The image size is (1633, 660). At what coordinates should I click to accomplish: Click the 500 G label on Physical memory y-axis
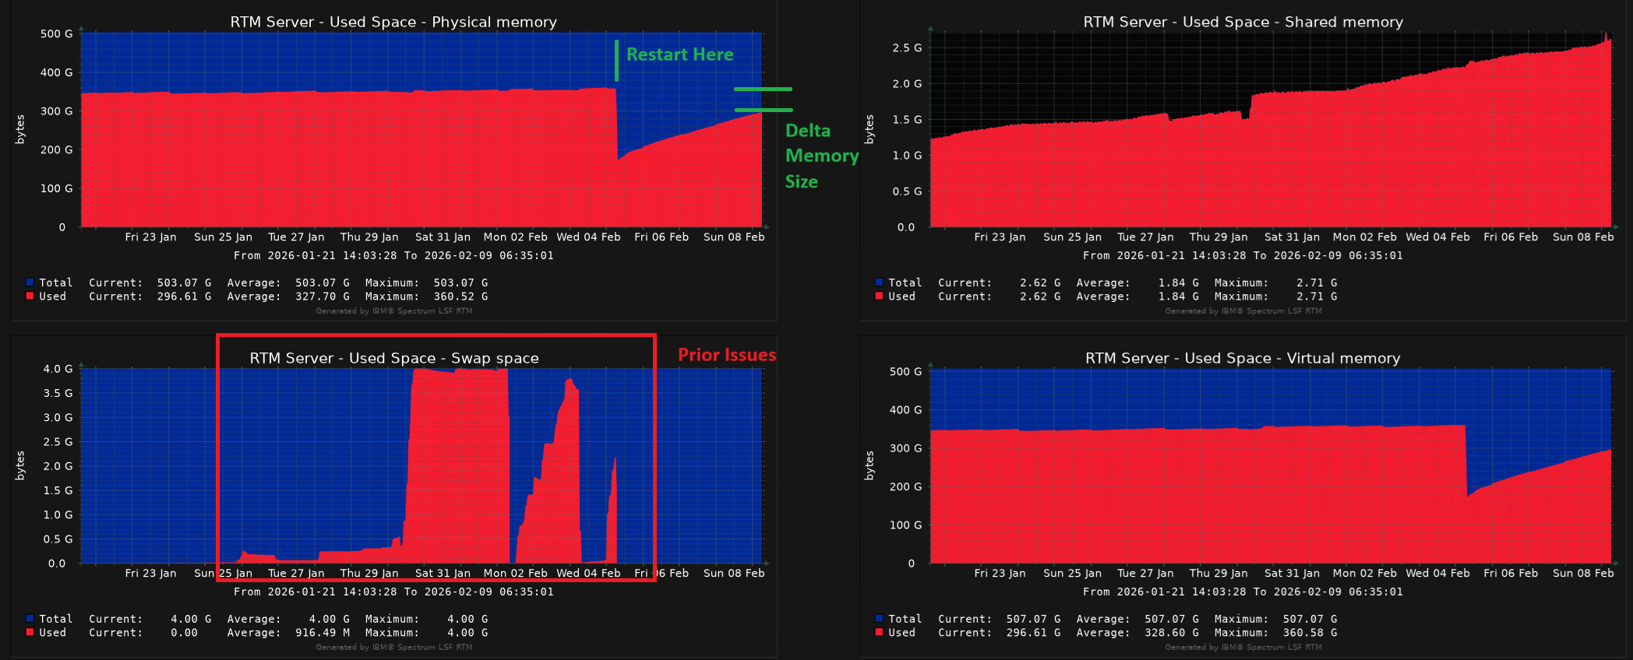[56, 33]
